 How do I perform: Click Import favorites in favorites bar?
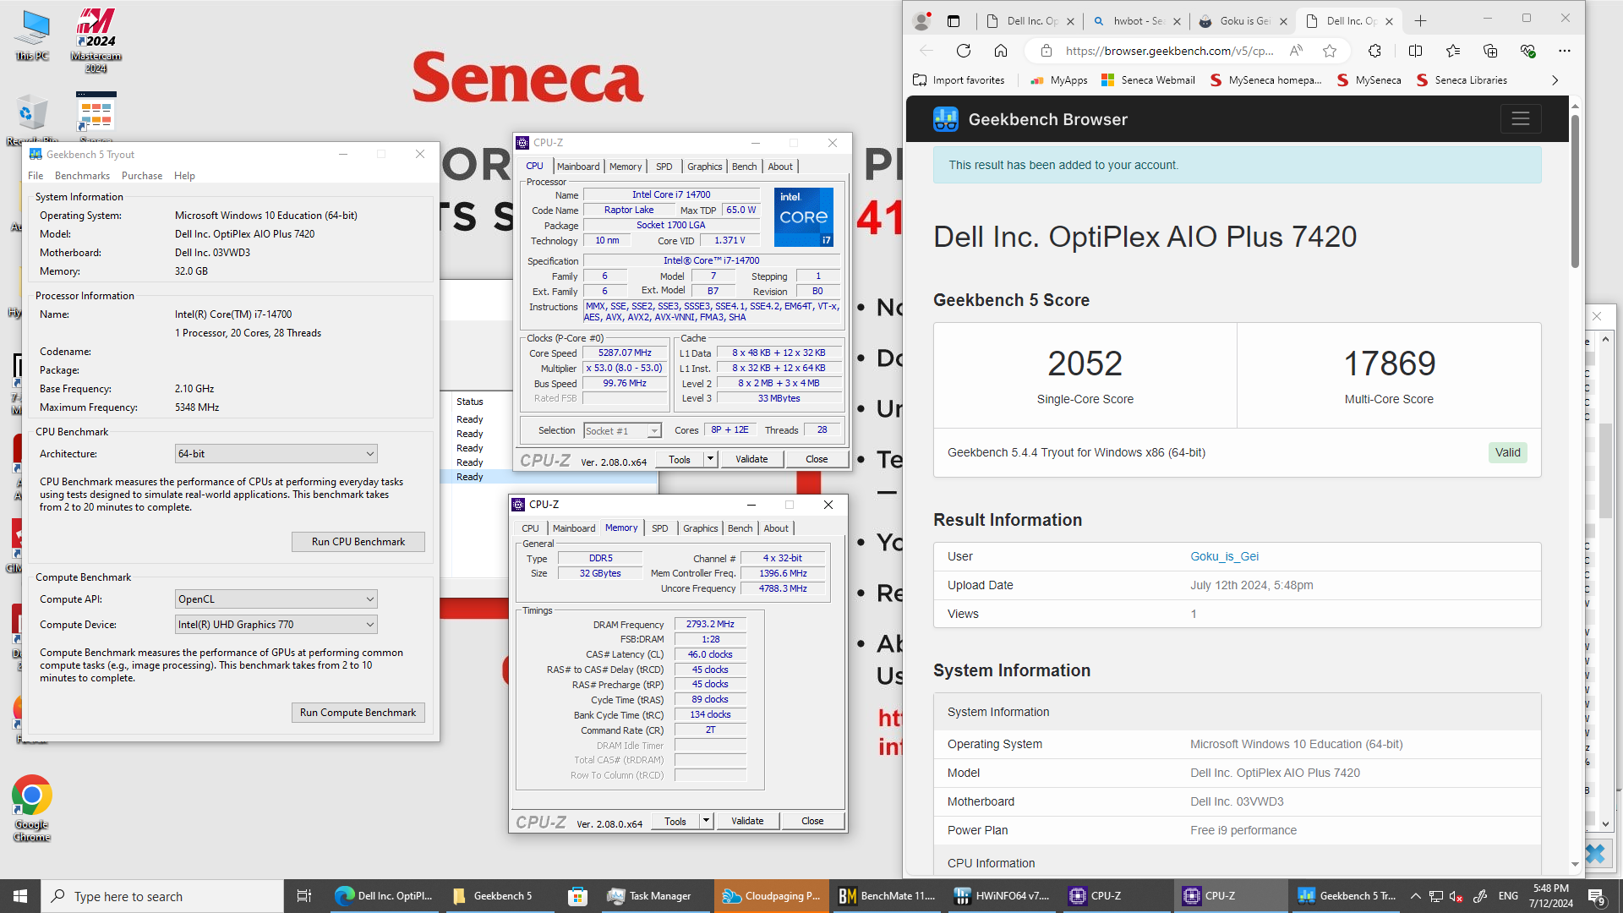[x=959, y=80]
